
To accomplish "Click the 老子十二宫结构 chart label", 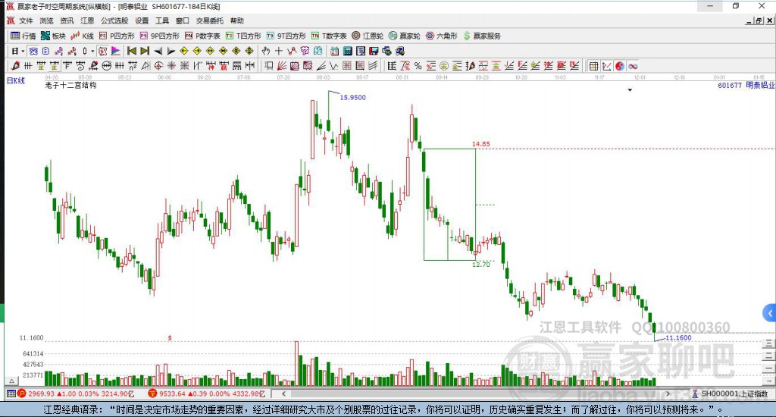I will pos(70,85).
